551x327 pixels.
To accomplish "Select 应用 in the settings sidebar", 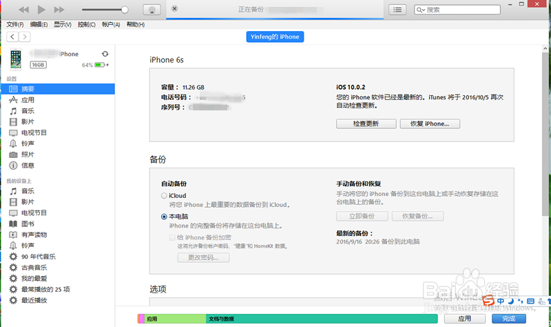I will point(58,100).
